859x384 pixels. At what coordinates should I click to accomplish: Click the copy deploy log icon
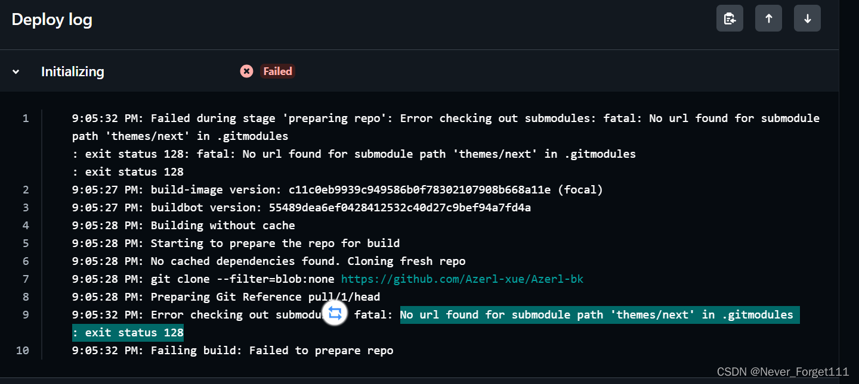730,18
